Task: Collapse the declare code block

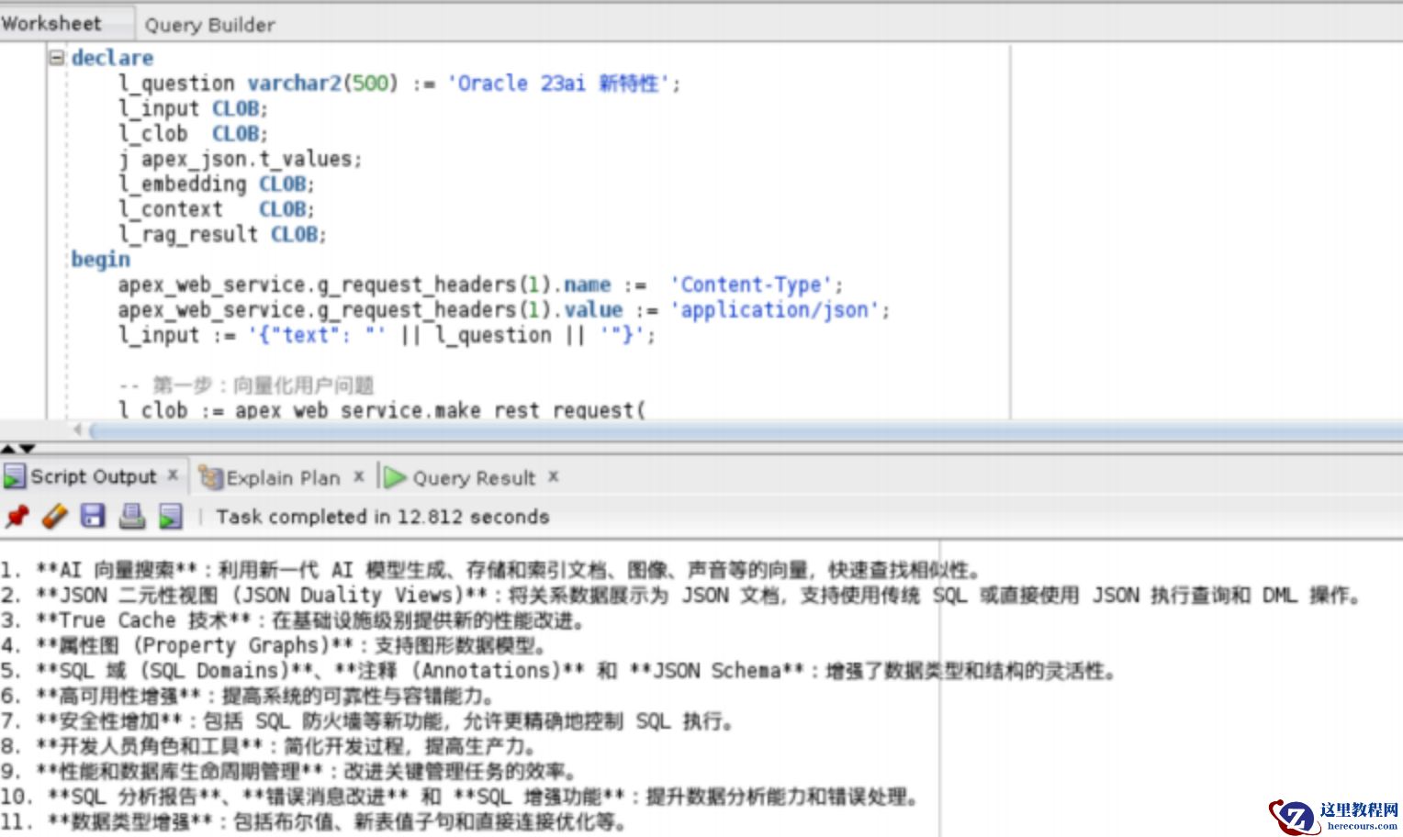Action: [x=56, y=57]
